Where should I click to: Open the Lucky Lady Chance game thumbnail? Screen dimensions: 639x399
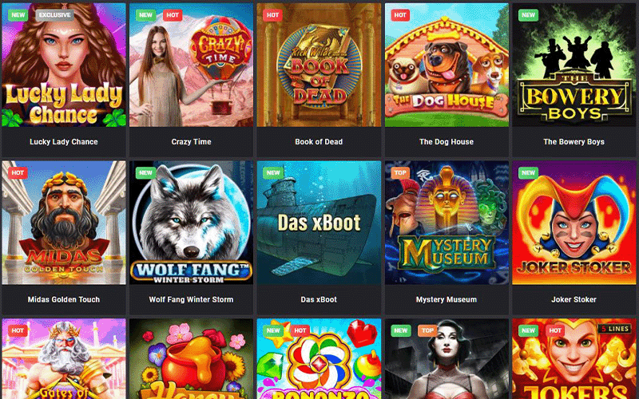pyautogui.click(x=64, y=65)
